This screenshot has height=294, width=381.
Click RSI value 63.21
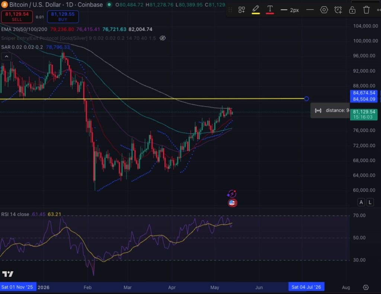click(54, 214)
